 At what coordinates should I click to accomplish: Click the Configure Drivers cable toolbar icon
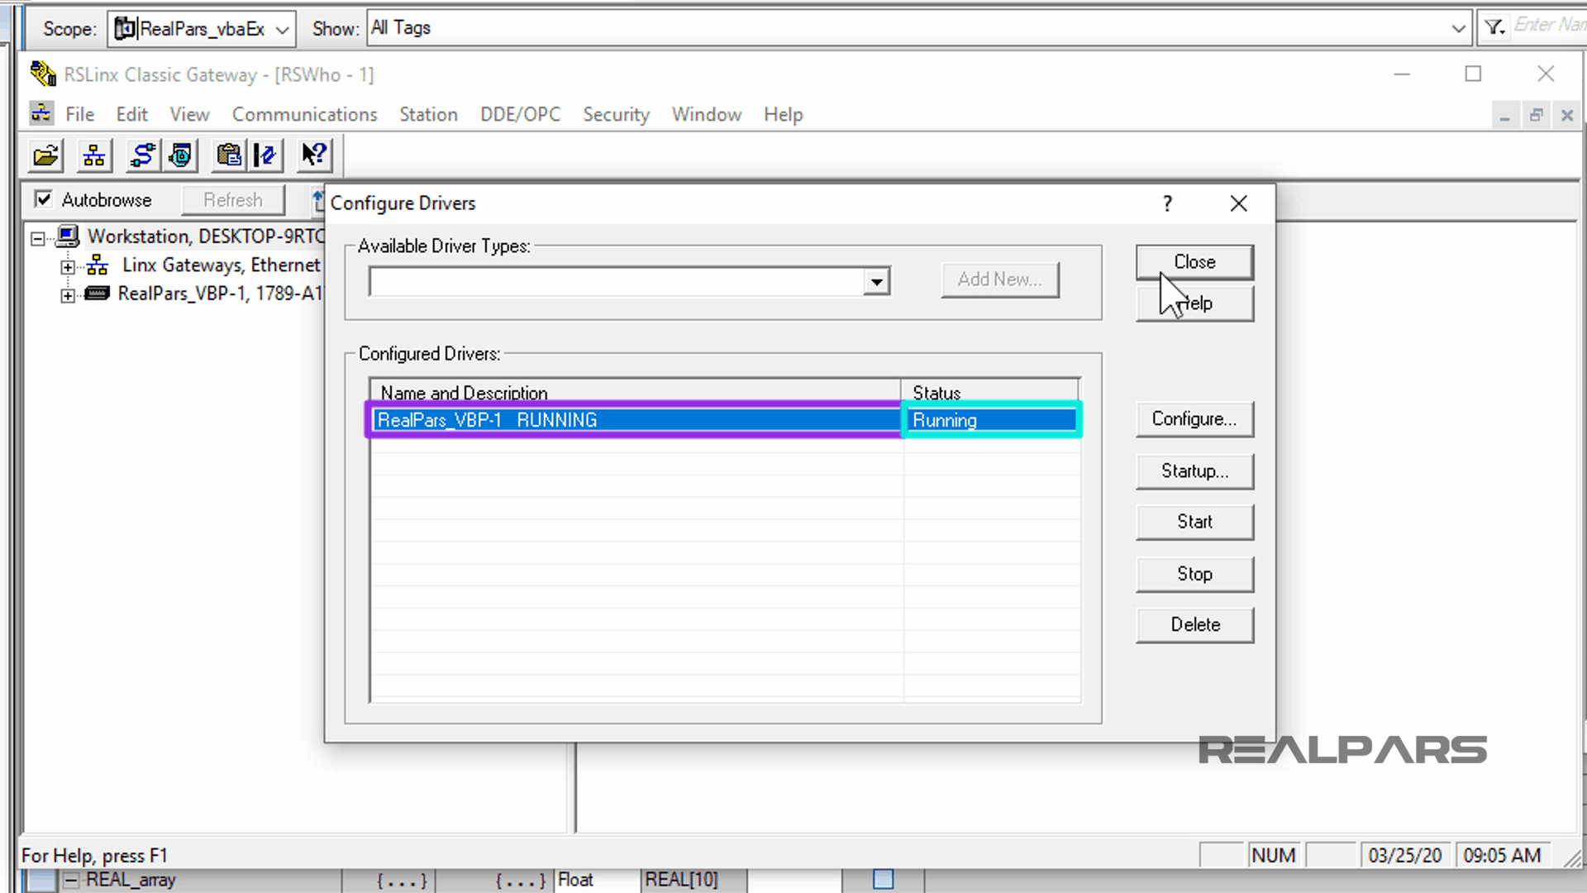point(141,155)
